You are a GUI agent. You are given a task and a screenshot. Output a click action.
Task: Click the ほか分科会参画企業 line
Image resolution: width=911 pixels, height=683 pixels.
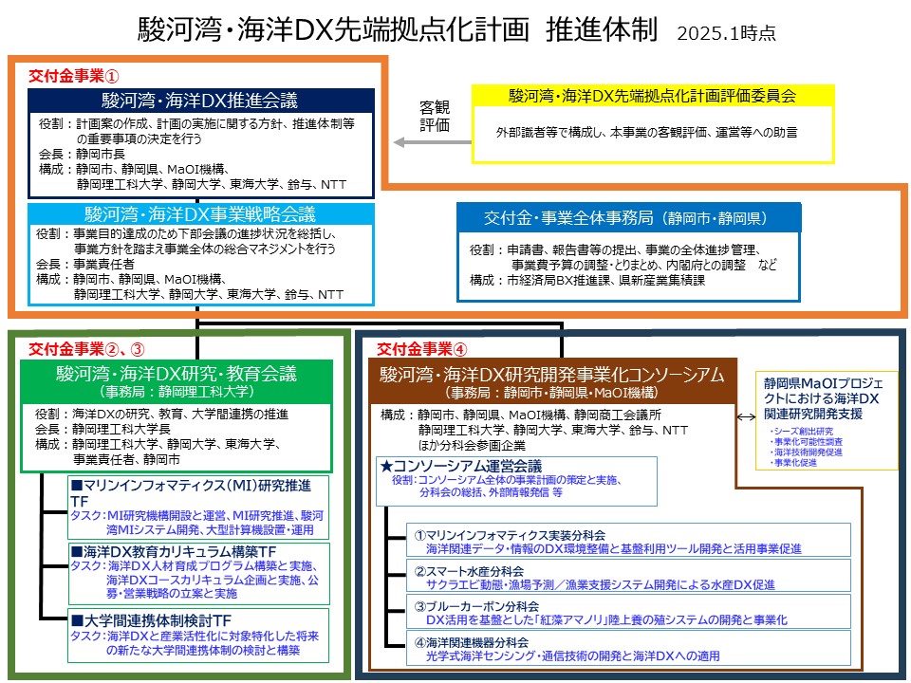coord(472,446)
